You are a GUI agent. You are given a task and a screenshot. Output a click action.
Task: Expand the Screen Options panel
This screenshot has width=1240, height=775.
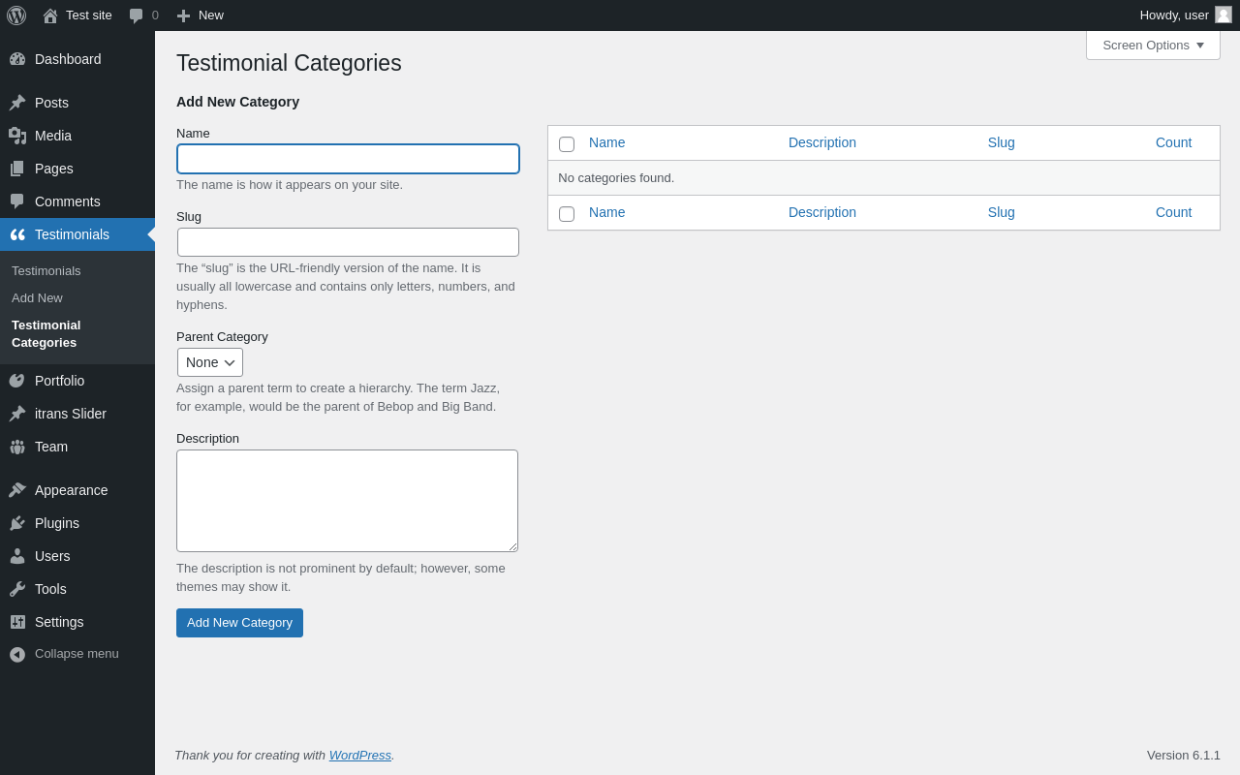point(1153,46)
